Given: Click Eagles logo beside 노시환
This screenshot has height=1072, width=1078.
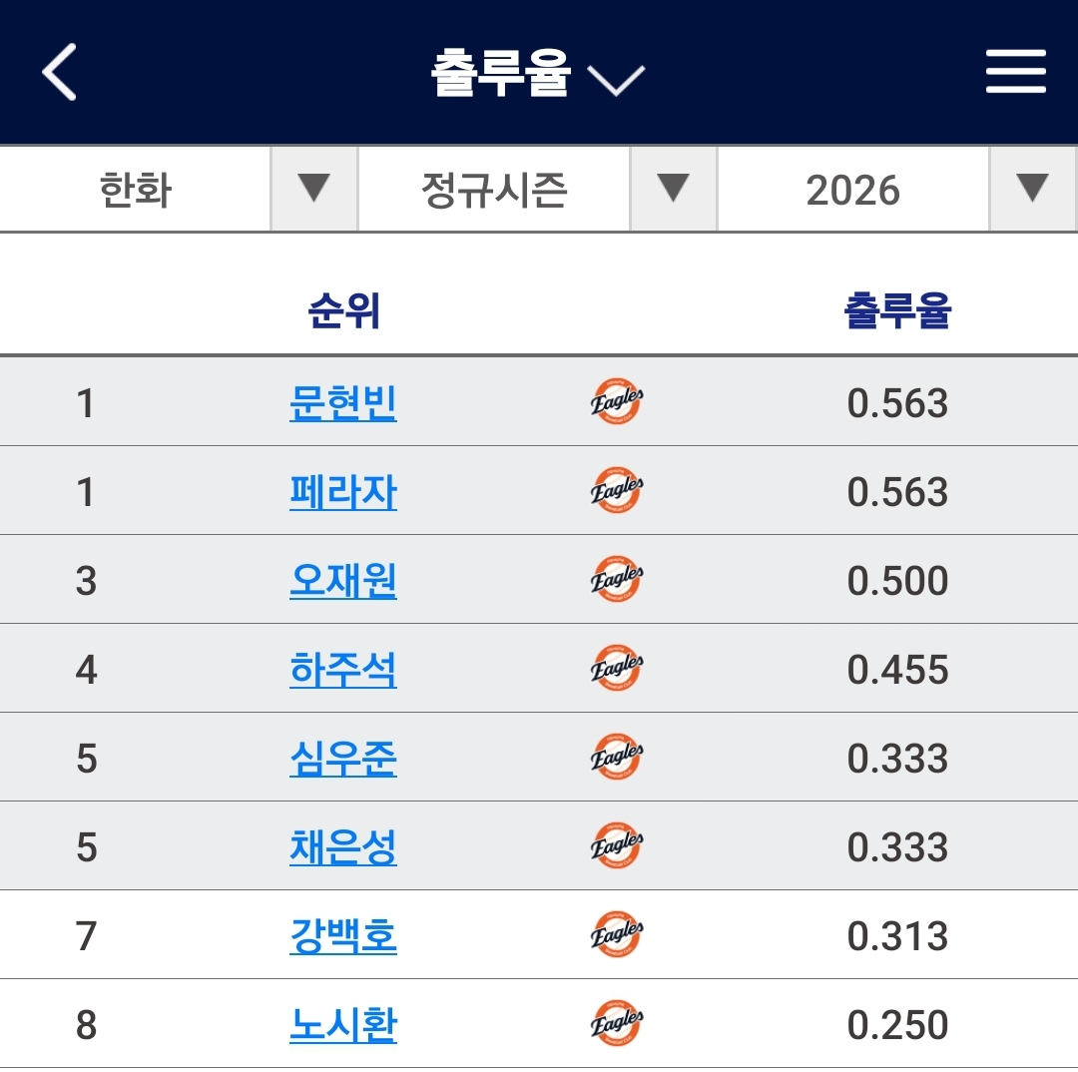Looking at the screenshot, I should click(x=616, y=1024).
